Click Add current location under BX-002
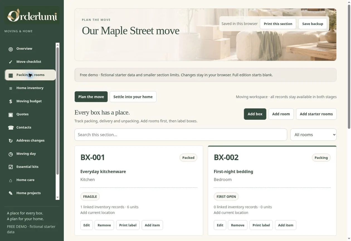 [231, 213]
